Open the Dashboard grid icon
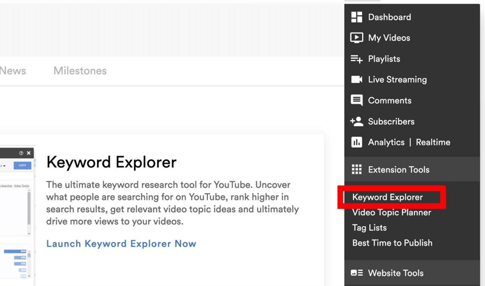Image resolution: width=485 pixels, height=286 pixels. click(356, 17)
